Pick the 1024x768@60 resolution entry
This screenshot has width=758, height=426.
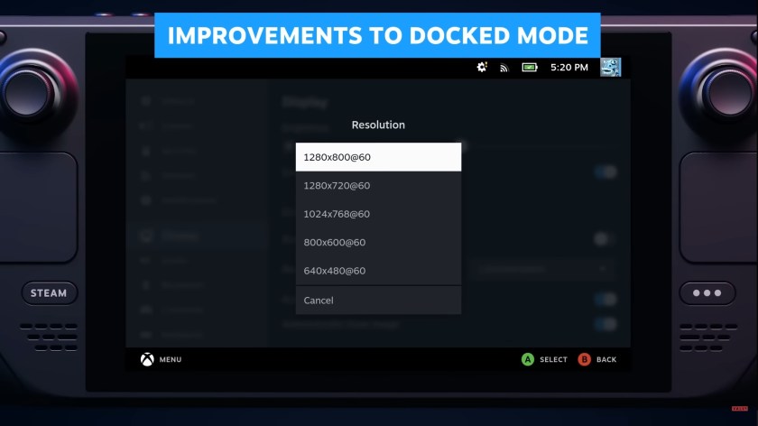378,214
